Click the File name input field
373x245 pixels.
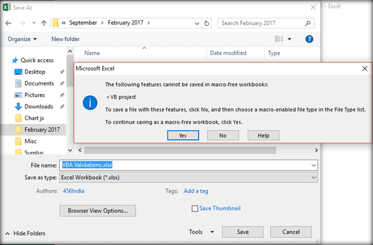[184, 165]
